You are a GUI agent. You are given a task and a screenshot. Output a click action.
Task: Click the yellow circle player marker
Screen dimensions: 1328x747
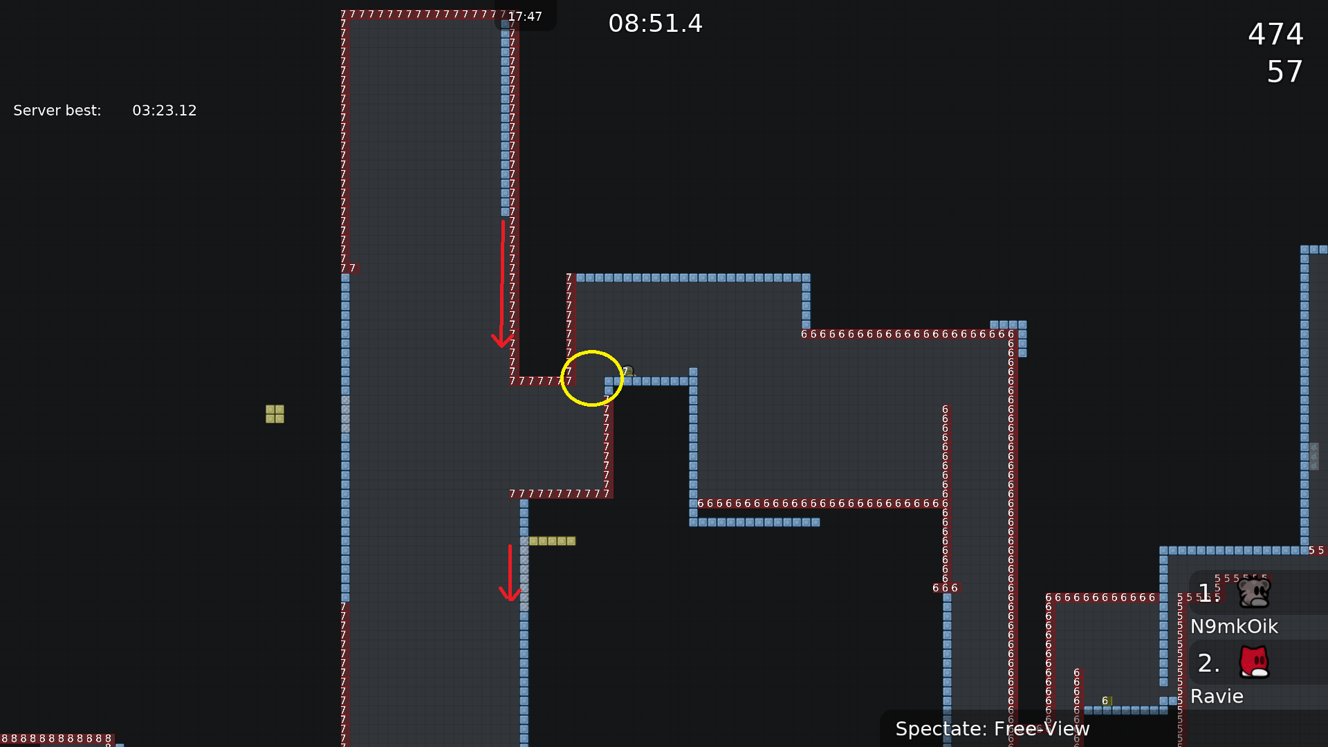tap(593, 380)
